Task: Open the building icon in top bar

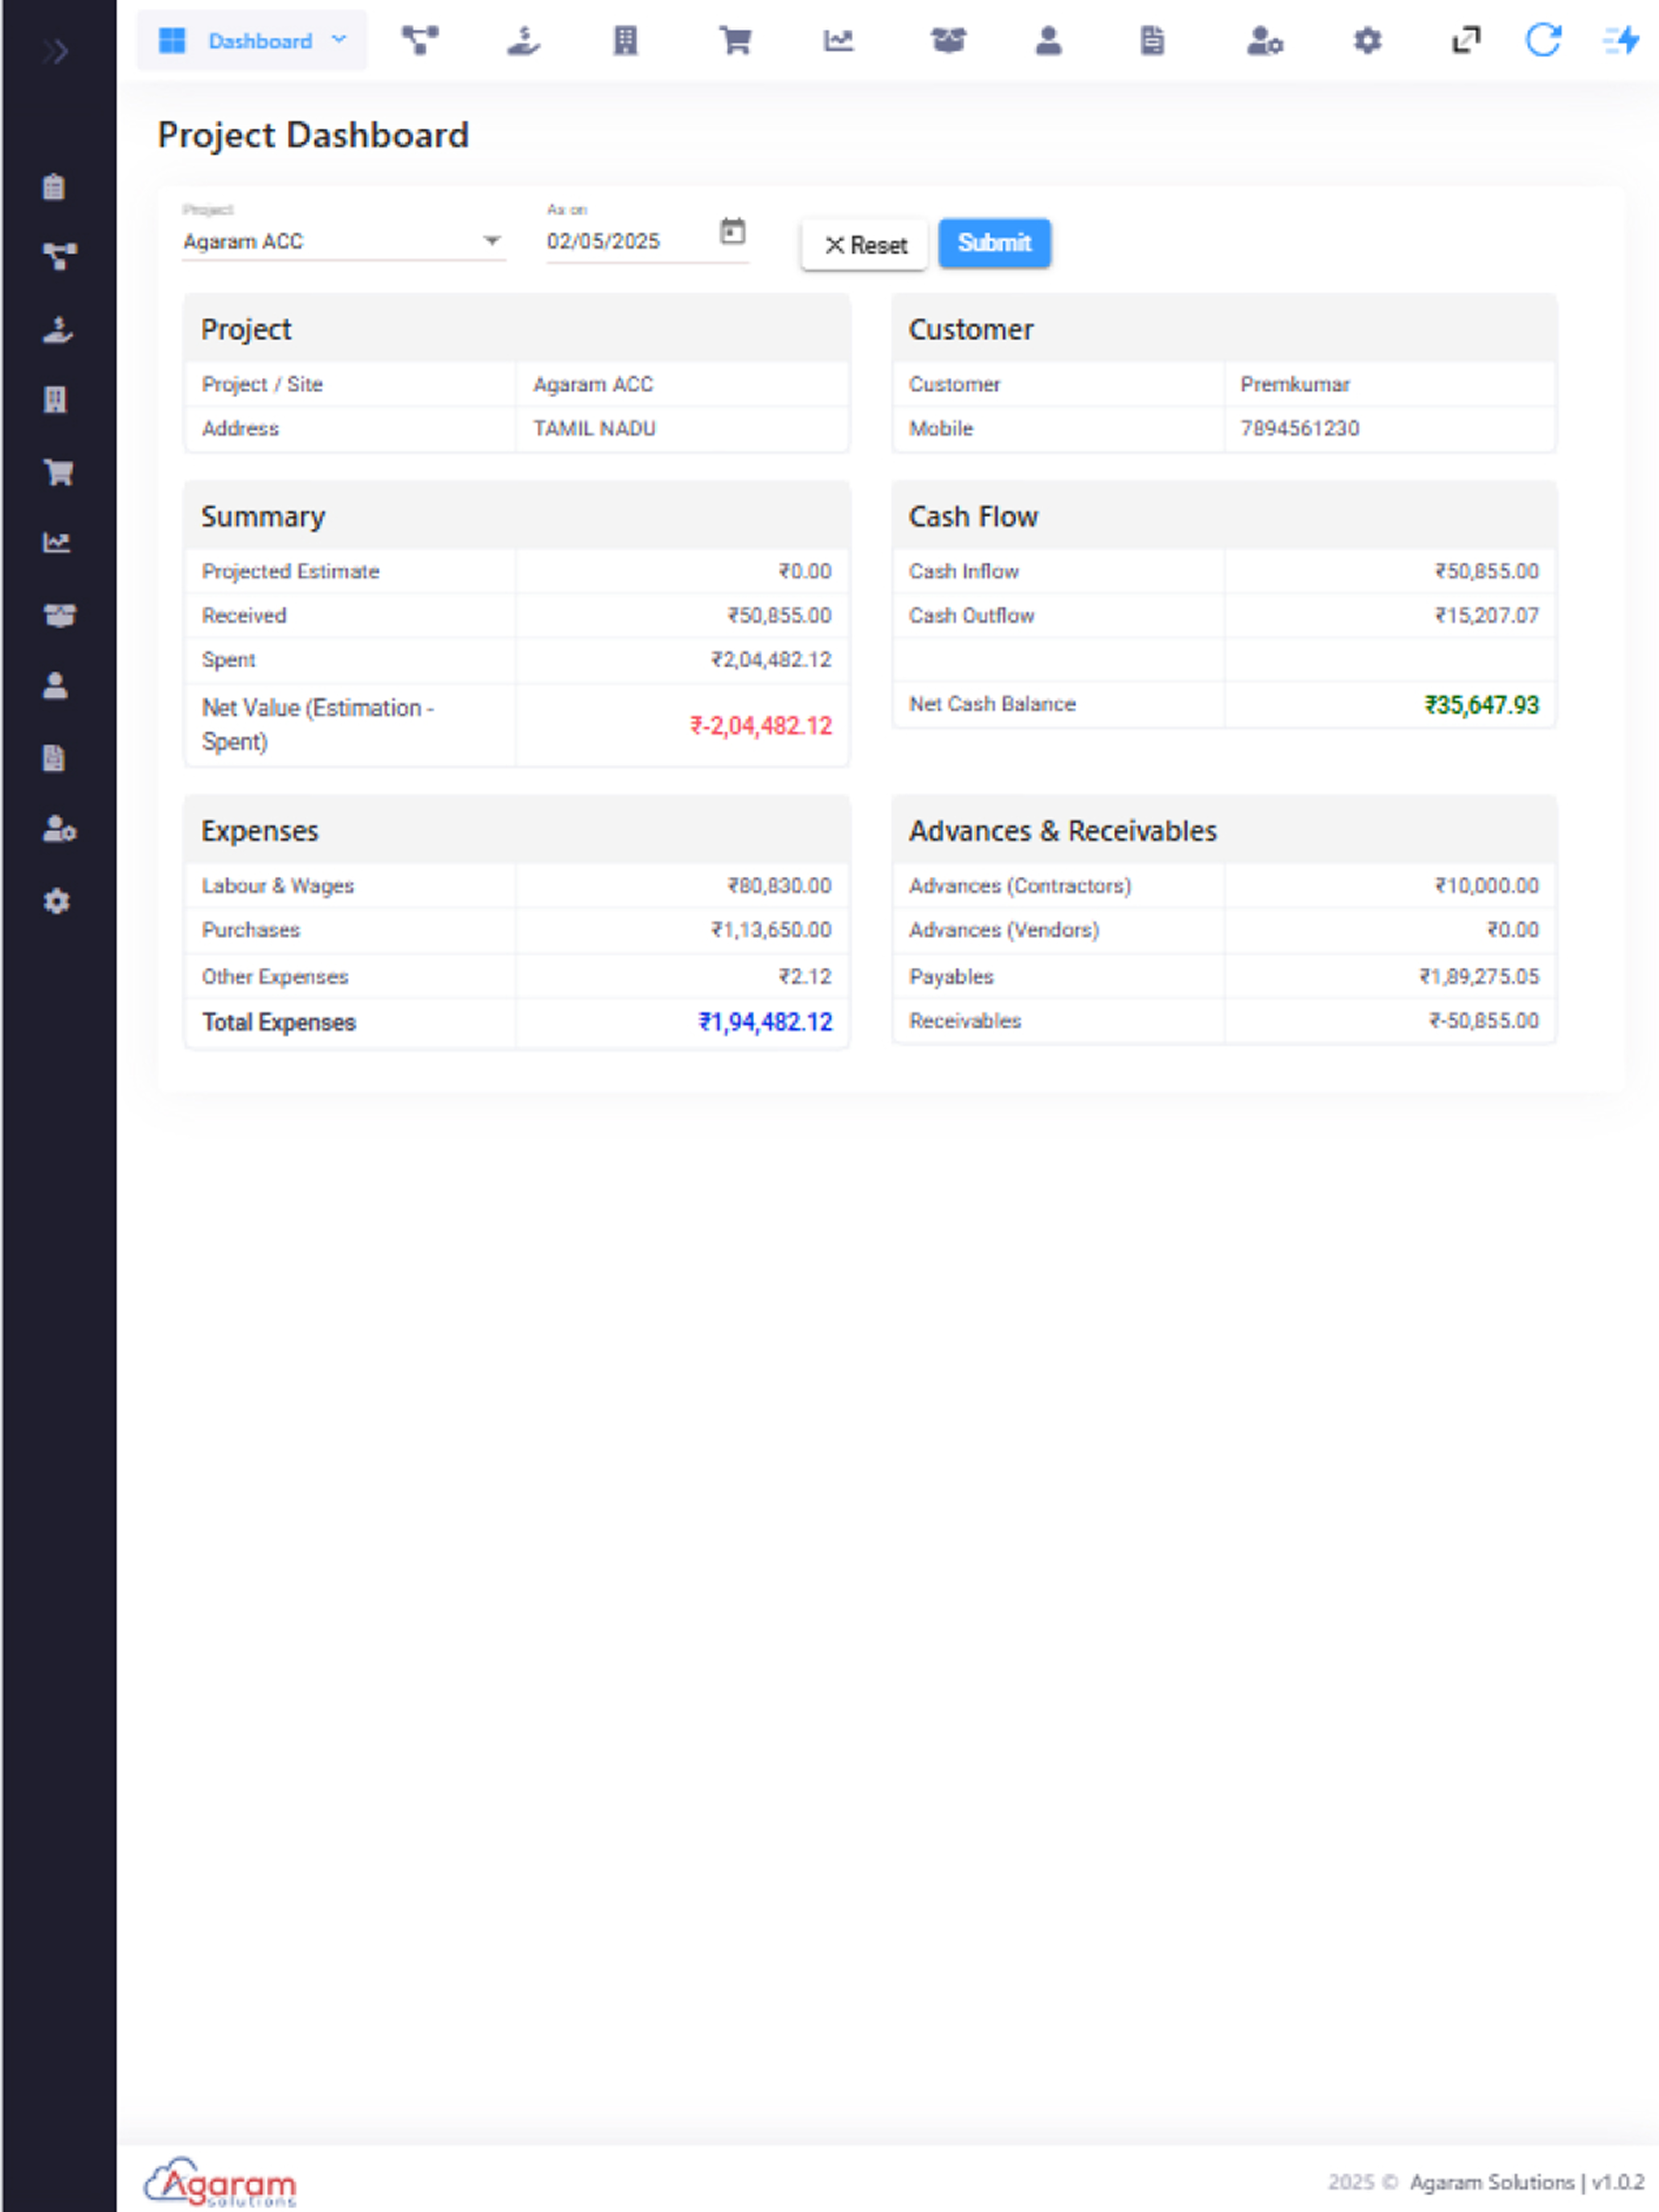Action: pos(626,41)
